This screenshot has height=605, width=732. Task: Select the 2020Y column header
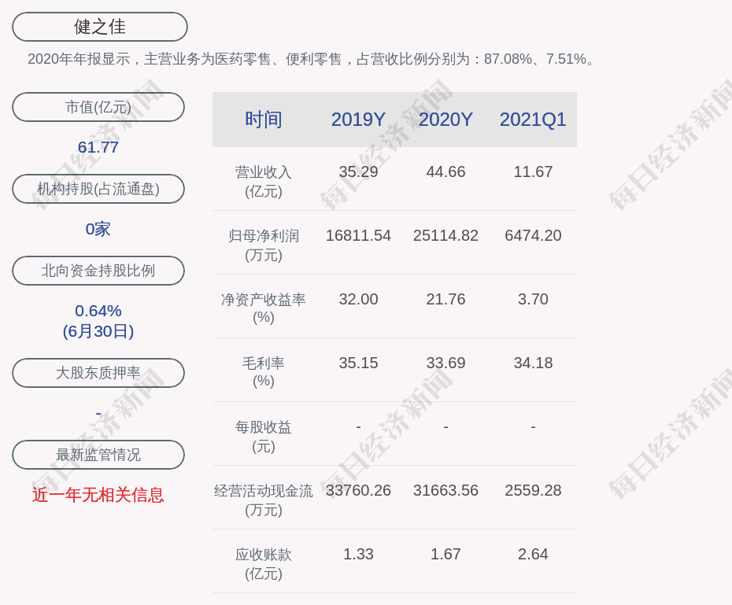tap(445, 120)
